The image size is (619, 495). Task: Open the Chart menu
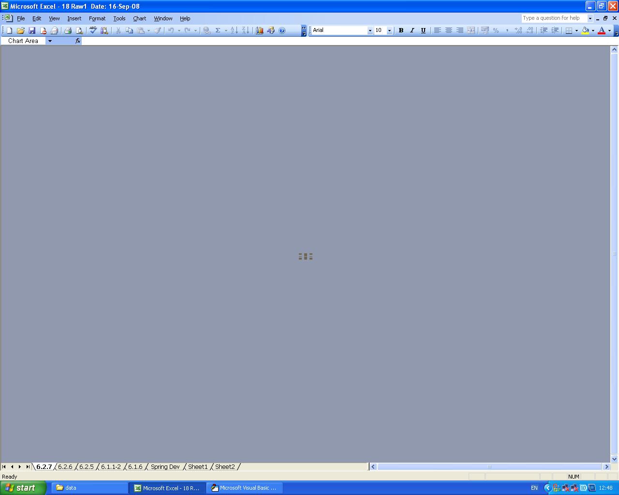[x=139, y=18]
